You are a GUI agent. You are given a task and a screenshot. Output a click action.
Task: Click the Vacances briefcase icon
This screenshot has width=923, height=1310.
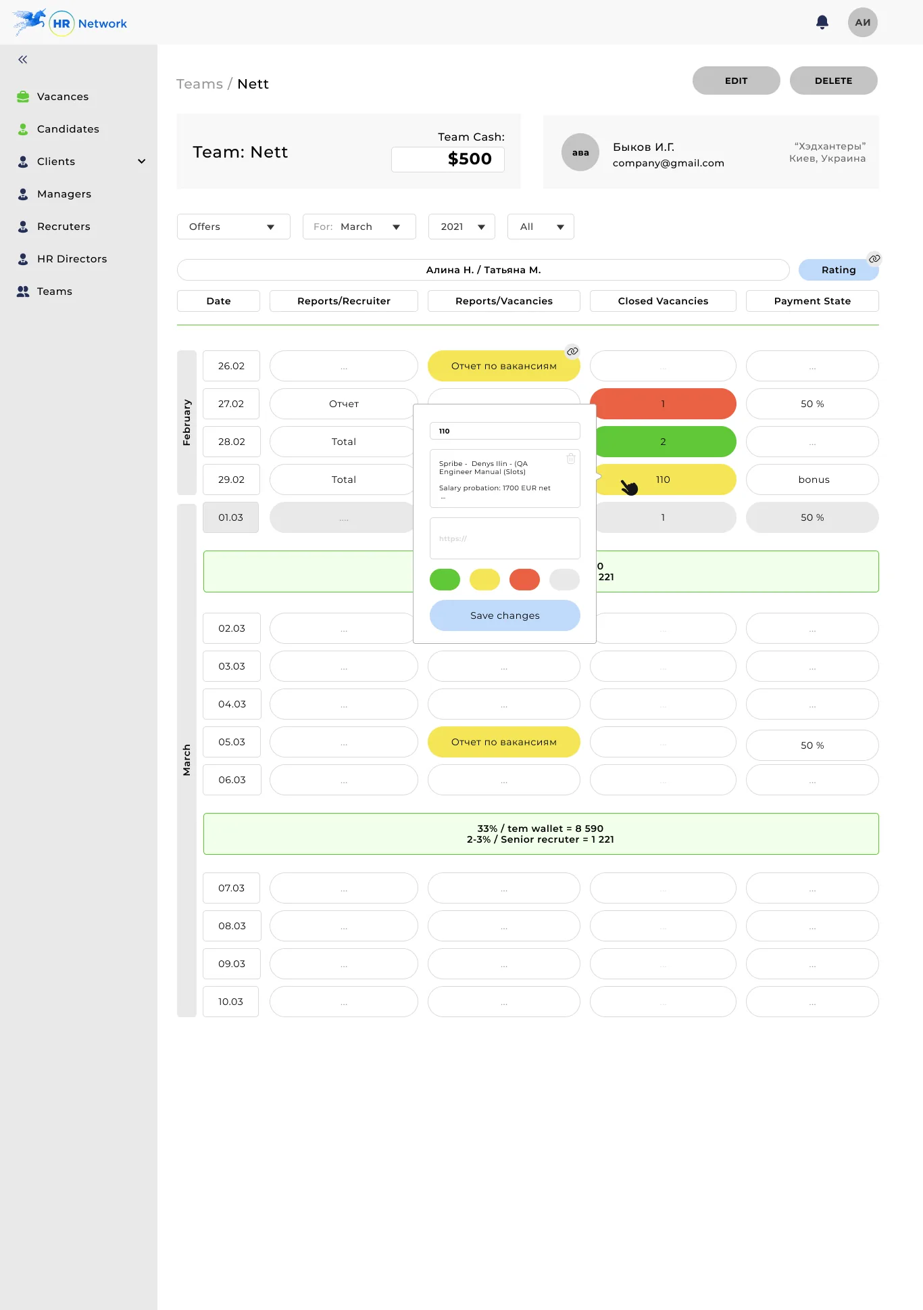[23, 97]
